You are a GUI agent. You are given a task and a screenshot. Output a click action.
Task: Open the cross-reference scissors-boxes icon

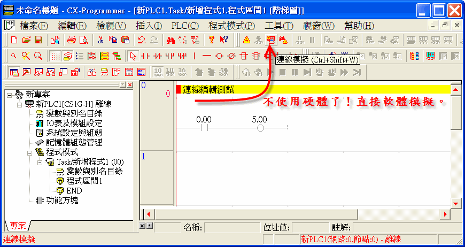click(92, 72)
